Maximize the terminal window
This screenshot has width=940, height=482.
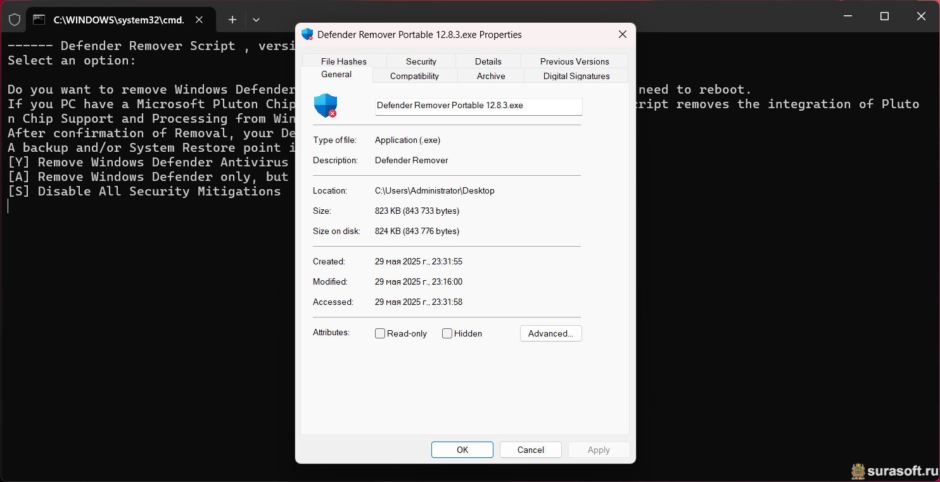coord(885,16)
